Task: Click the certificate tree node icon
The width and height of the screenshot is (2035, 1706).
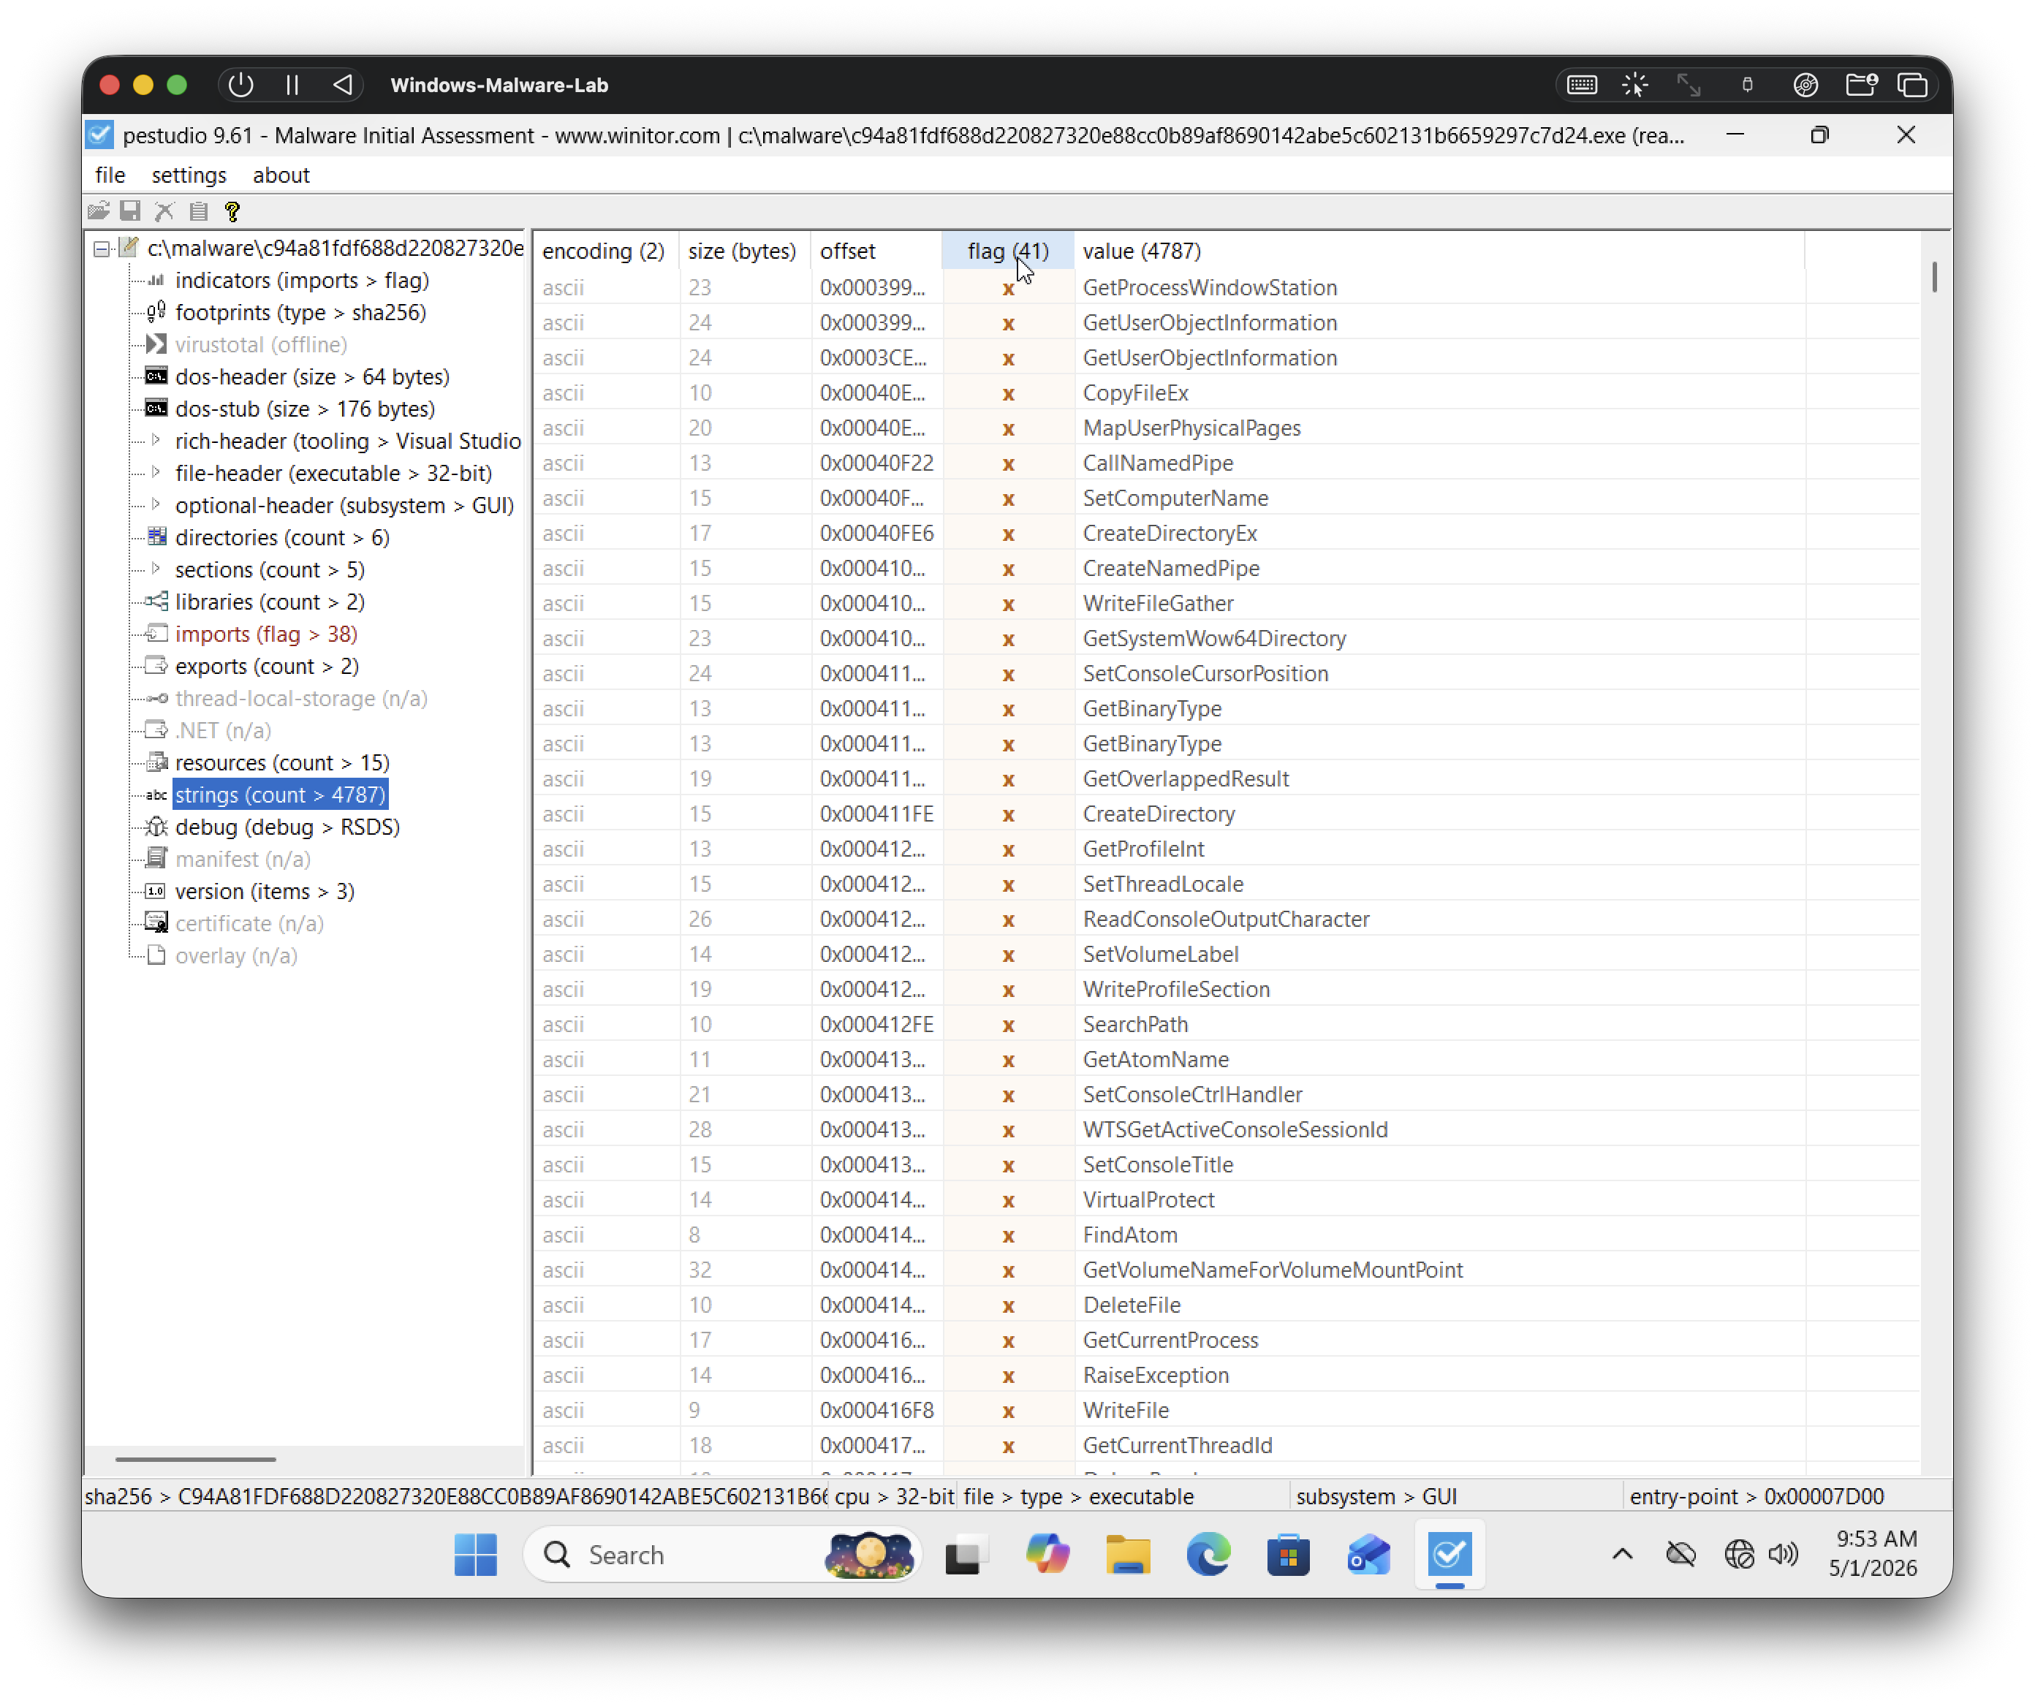Action: [x=156, y=922]
